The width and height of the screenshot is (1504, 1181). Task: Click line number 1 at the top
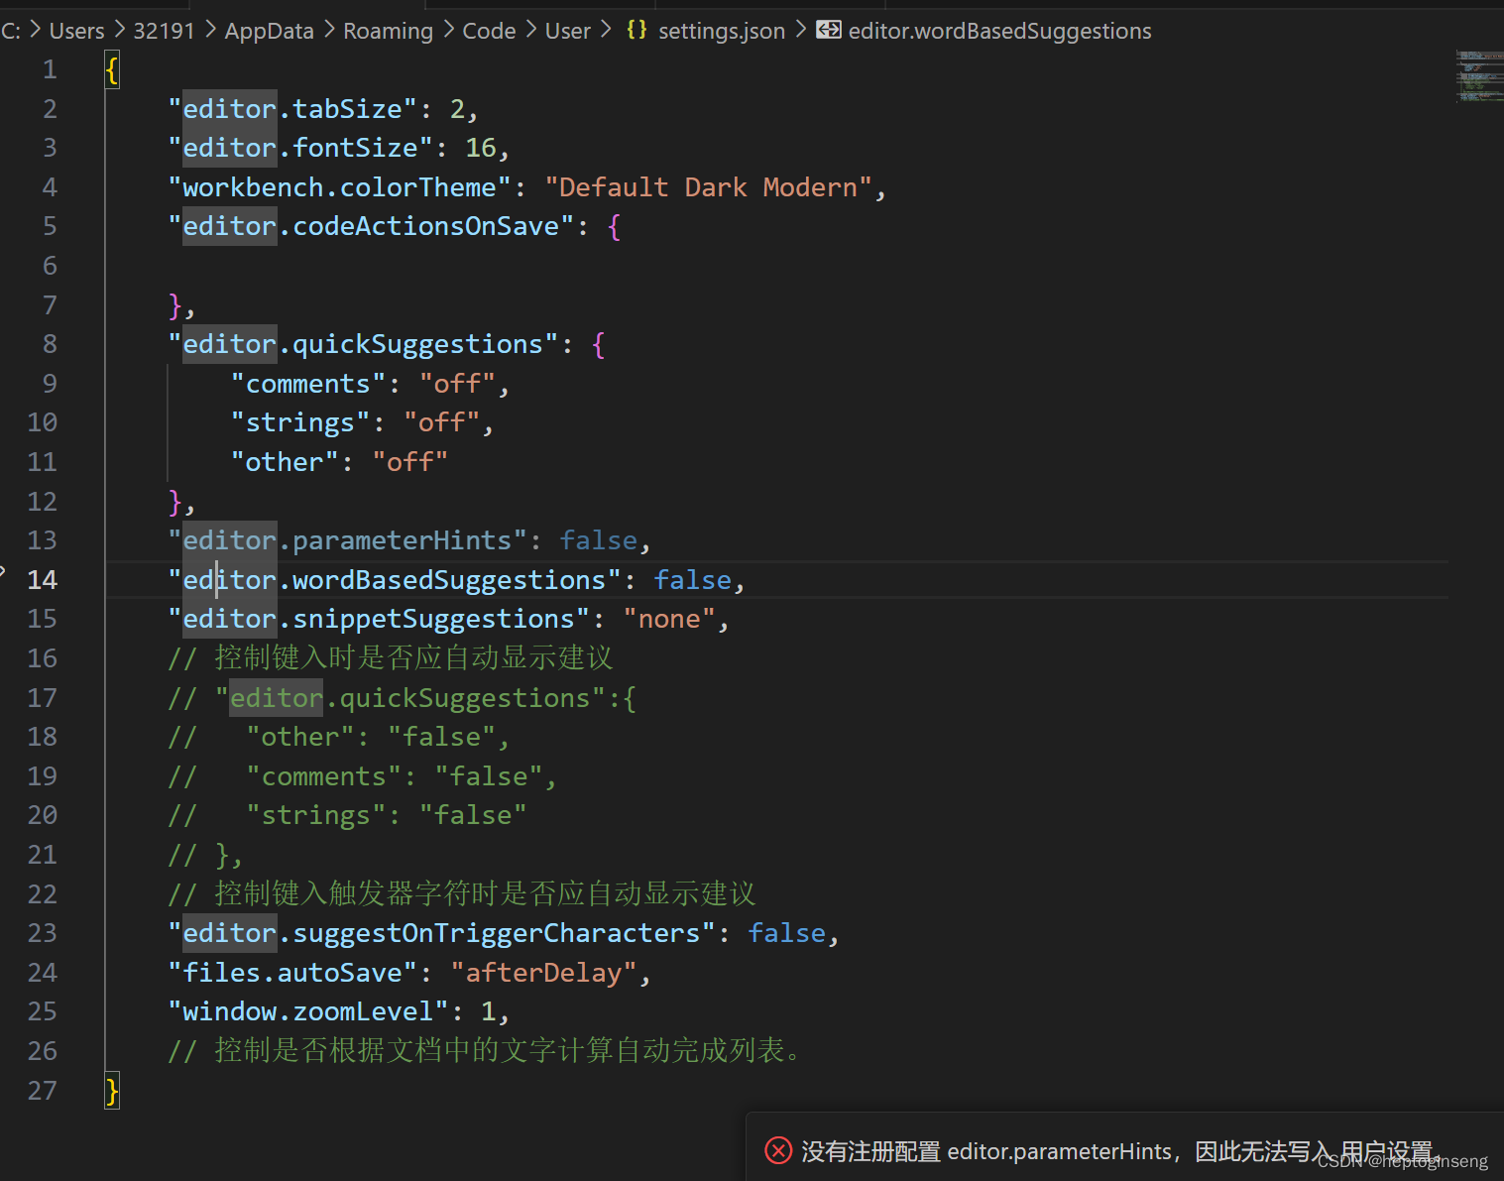coord(50,68)
